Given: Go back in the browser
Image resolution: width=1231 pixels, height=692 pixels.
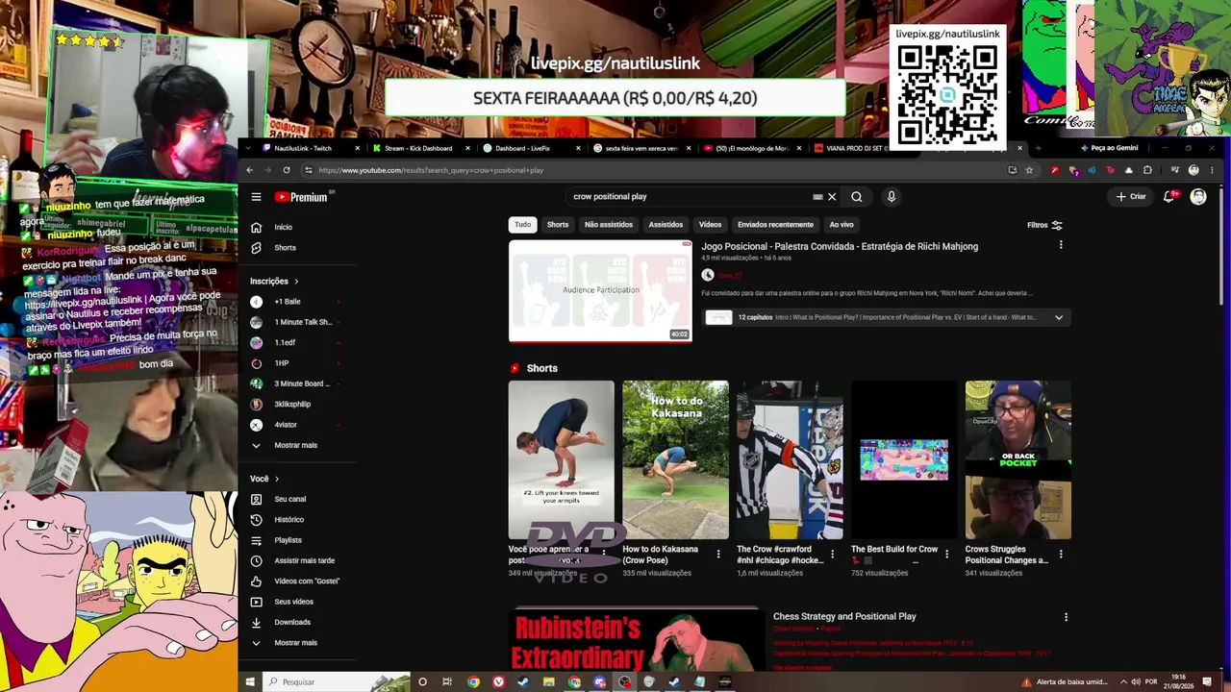Looking at the screenshot, I should click(x=249, y=170).
